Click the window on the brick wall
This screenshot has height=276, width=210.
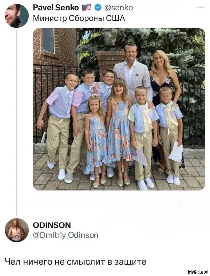(48, 41)
